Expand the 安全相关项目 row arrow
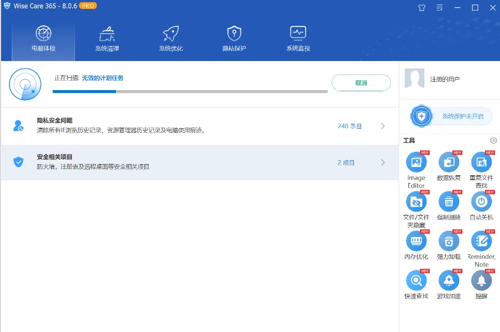The height and width of the screenshot is (332, 500). point(382,163)
